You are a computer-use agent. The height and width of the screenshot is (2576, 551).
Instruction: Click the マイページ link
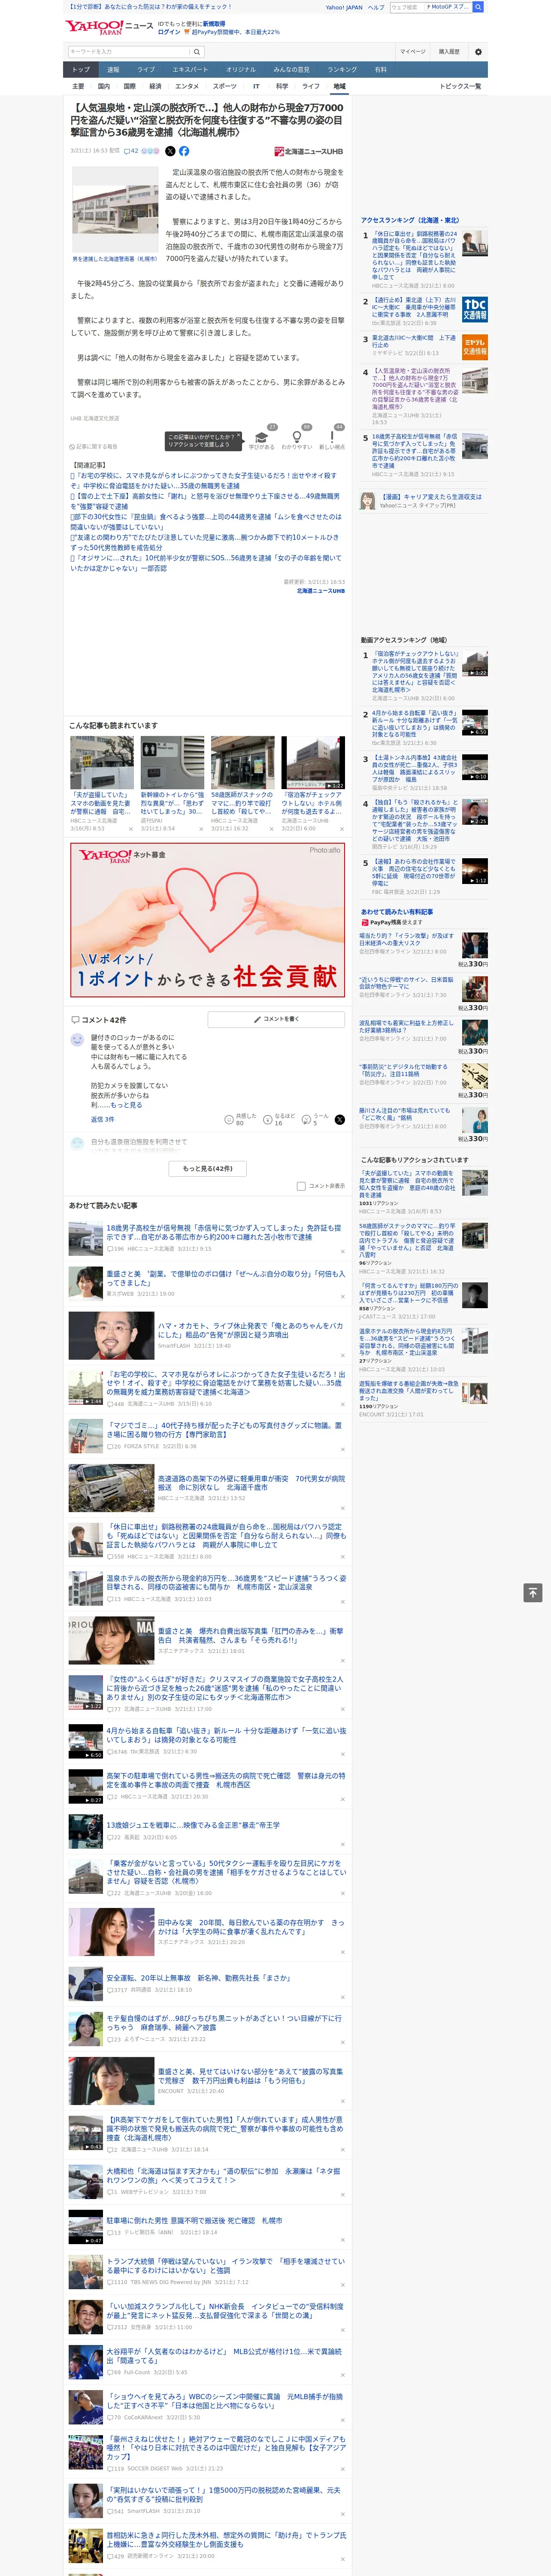click(x=413, y=52)
